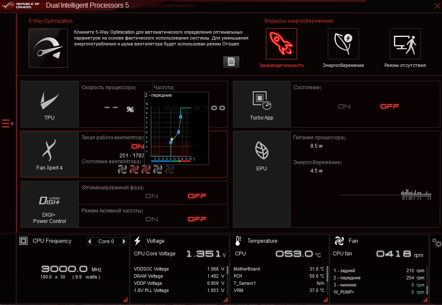Click the second red fan status icon
442x305 pixels.
134,169
